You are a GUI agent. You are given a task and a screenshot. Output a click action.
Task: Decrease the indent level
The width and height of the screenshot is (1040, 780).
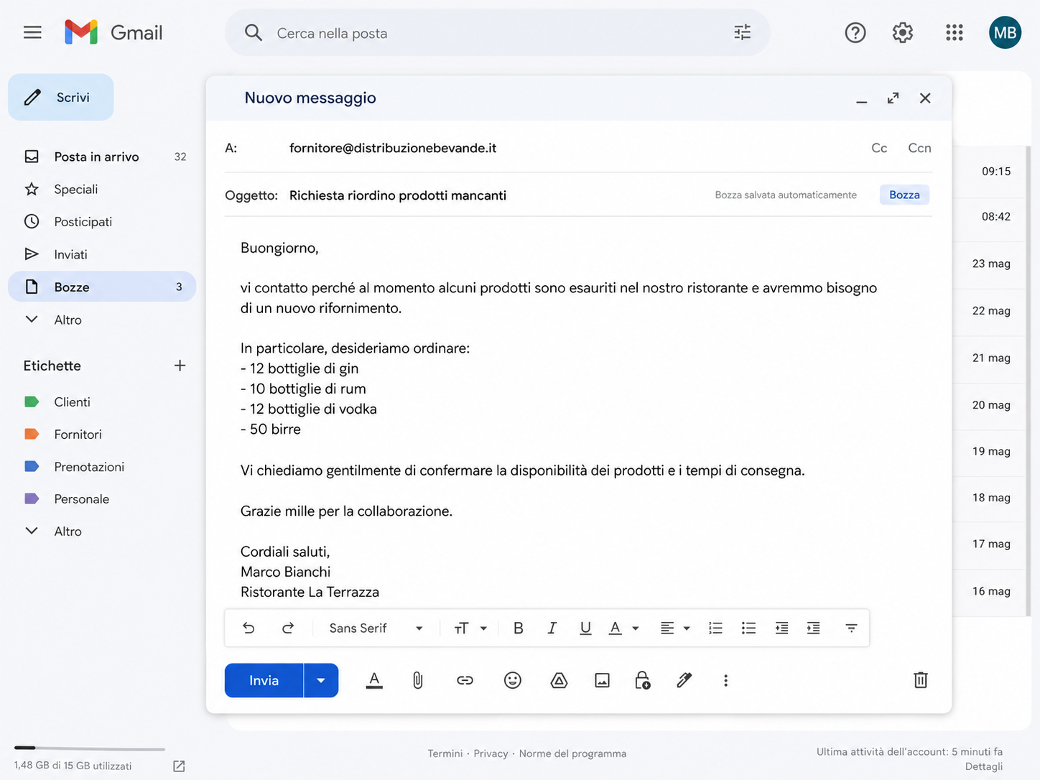click(x=781, y=628)
